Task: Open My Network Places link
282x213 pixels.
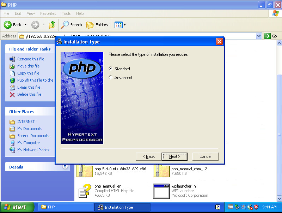Action: (33, 150)
